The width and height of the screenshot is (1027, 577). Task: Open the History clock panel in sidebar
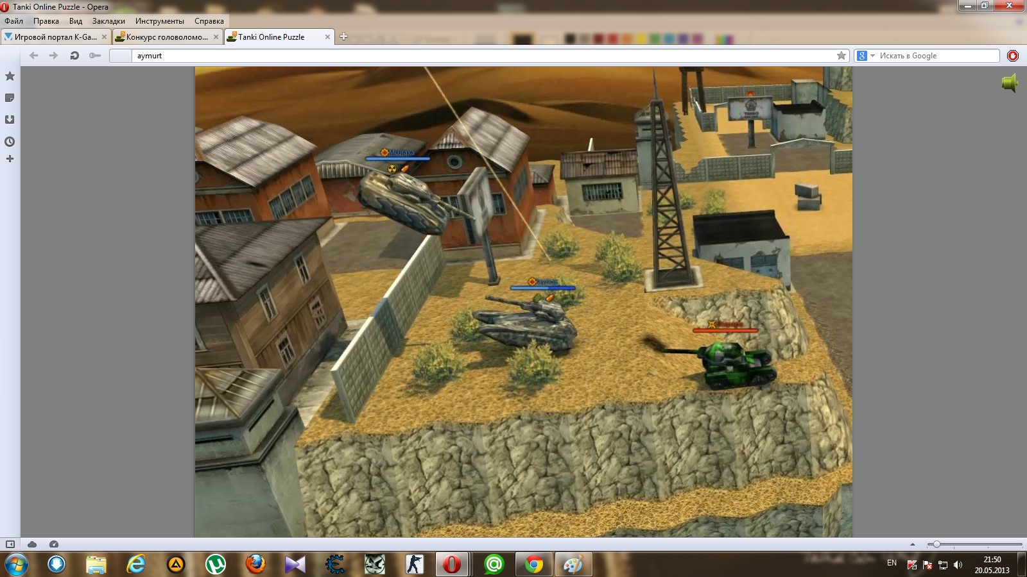coord(10,142)
